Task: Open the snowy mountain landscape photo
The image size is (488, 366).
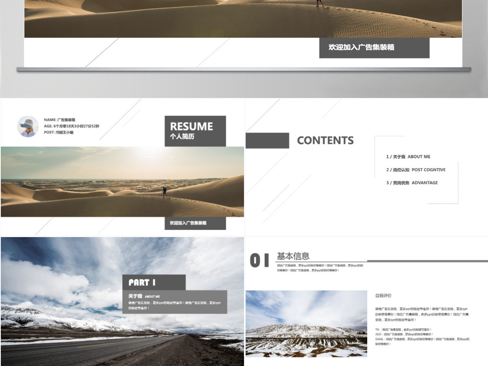Action: [306, 324]
